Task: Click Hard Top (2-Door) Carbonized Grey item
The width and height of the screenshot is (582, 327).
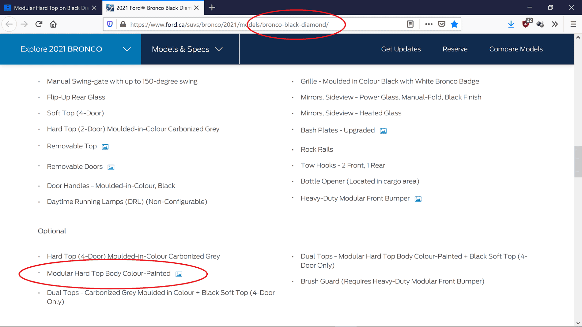Action: point(133,129)
